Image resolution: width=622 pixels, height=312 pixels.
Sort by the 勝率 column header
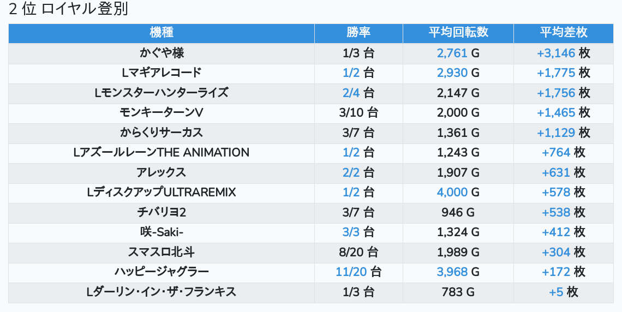click(x=358, y=33)
